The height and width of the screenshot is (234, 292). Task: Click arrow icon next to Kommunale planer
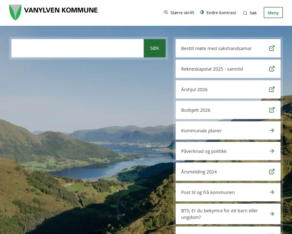(272, 131)
